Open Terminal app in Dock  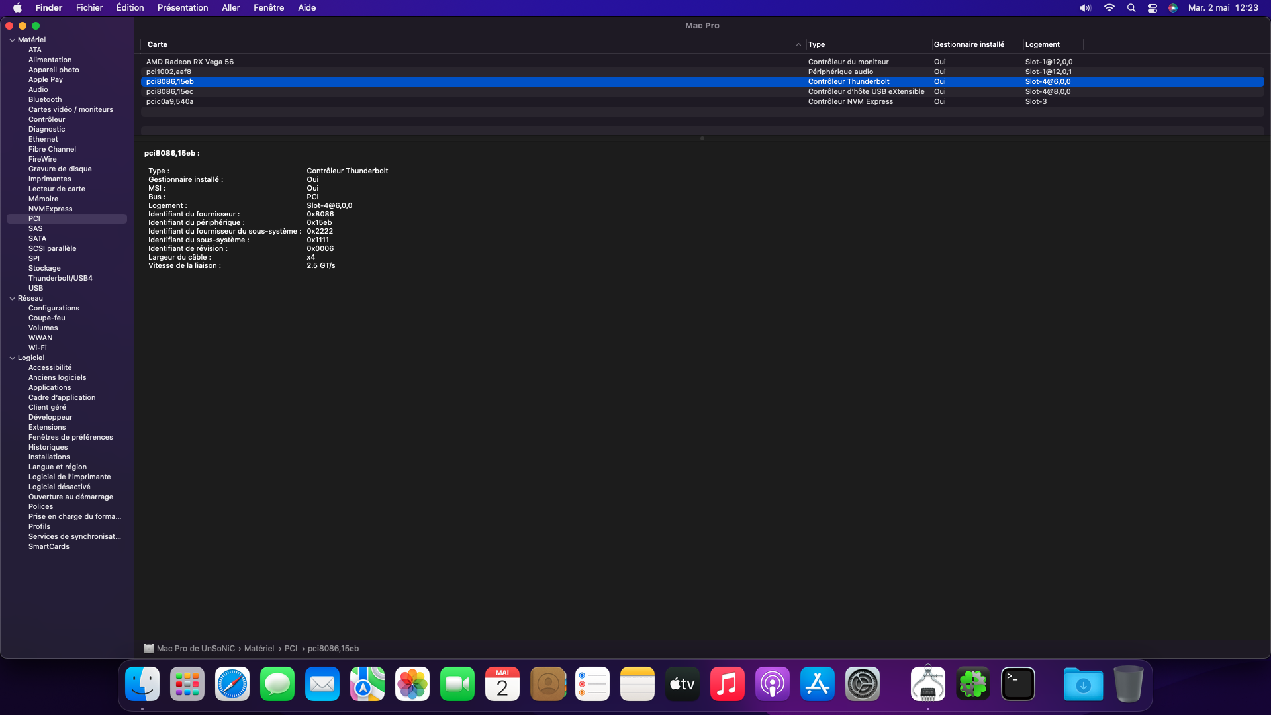click(x=1019, y=684)
